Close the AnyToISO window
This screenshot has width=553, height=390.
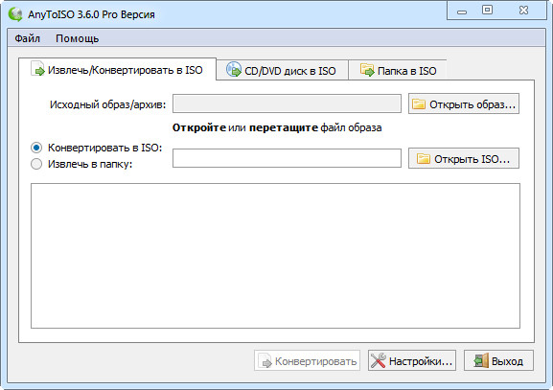[523, 10]
